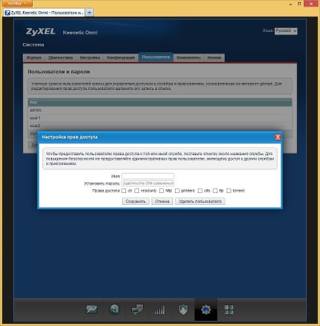
Task: Maximize the Firefox window
Action: tap(300, 4)
